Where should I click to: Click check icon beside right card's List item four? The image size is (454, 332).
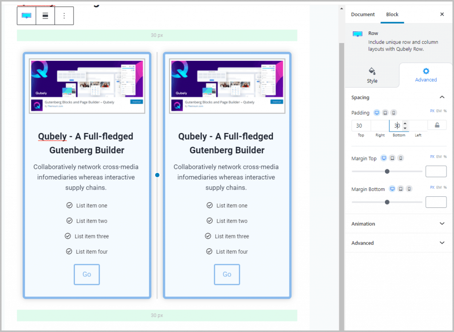click(209, 251)
